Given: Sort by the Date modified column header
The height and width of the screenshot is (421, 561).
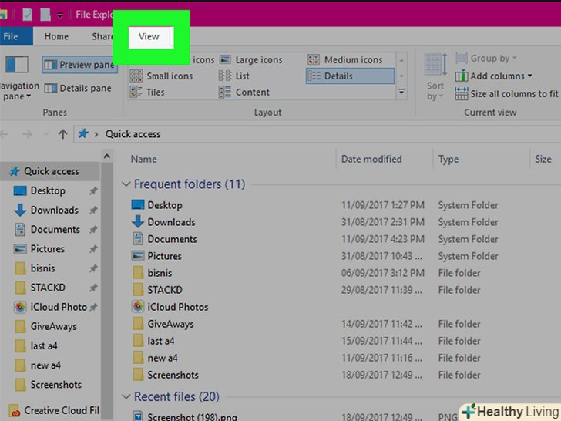Looking at the screenshot, I should point(371,159).
